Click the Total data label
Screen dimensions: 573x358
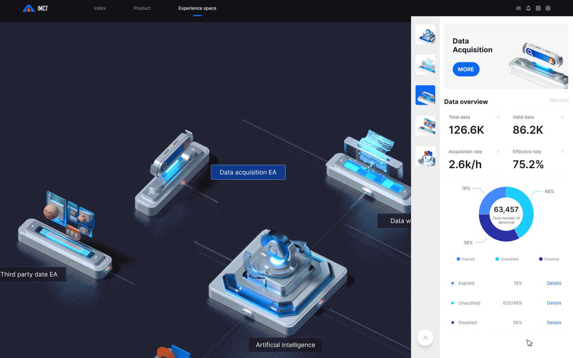pyautogui.click(x=459, y=117)
